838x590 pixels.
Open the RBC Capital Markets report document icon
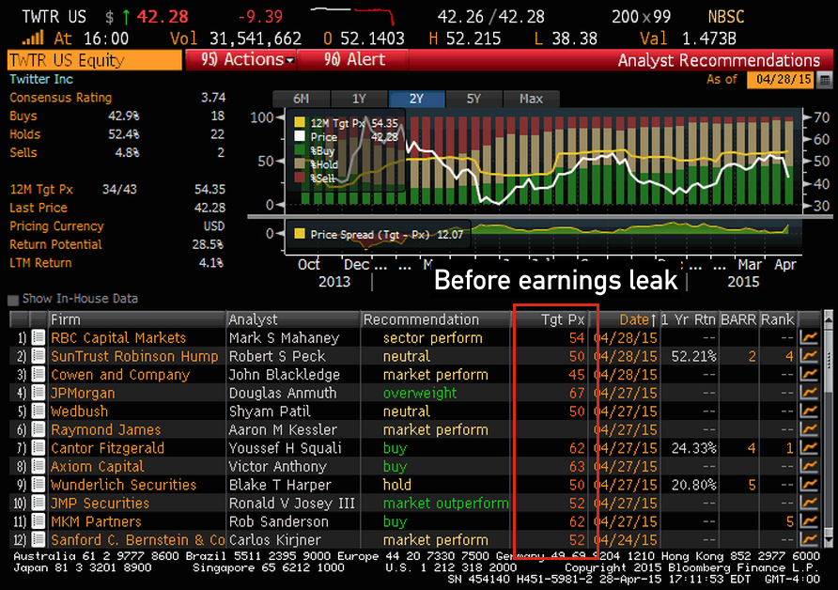pos(38,338)
